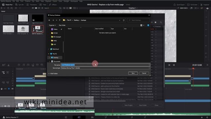Open media pool sort options
This screenshot has width=211, height=119.
60,8
